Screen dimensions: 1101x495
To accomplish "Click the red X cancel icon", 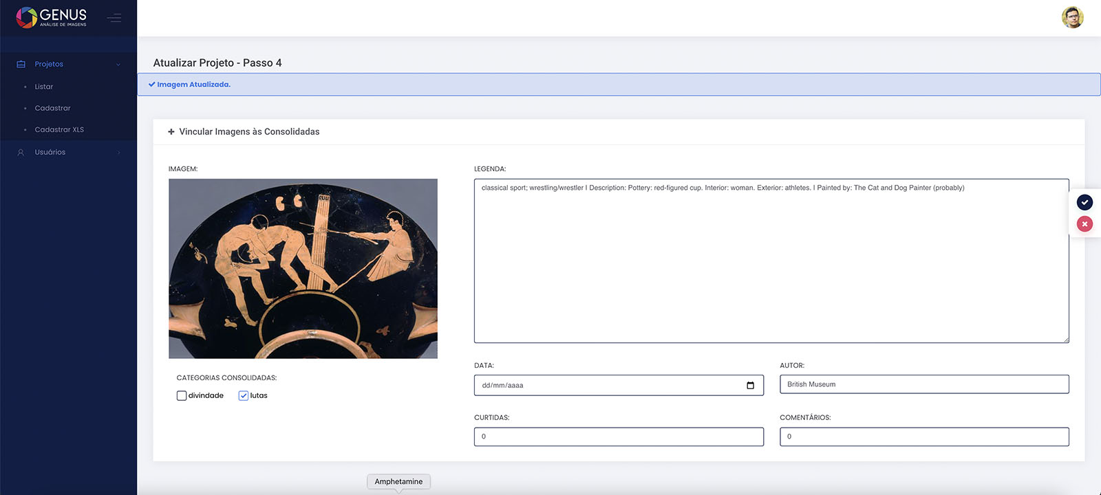I will click(1084, 224).
